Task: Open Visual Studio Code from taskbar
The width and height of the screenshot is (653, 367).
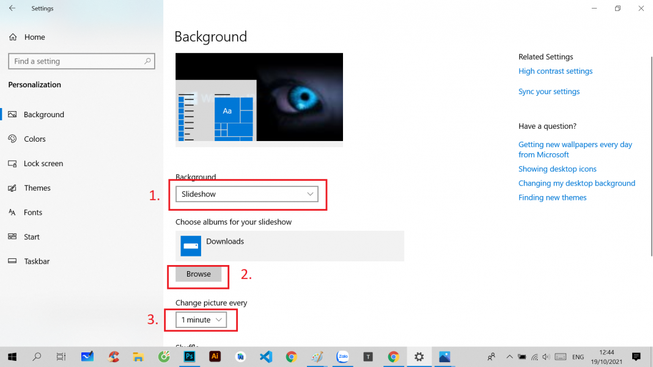Action: pos(265,357)
